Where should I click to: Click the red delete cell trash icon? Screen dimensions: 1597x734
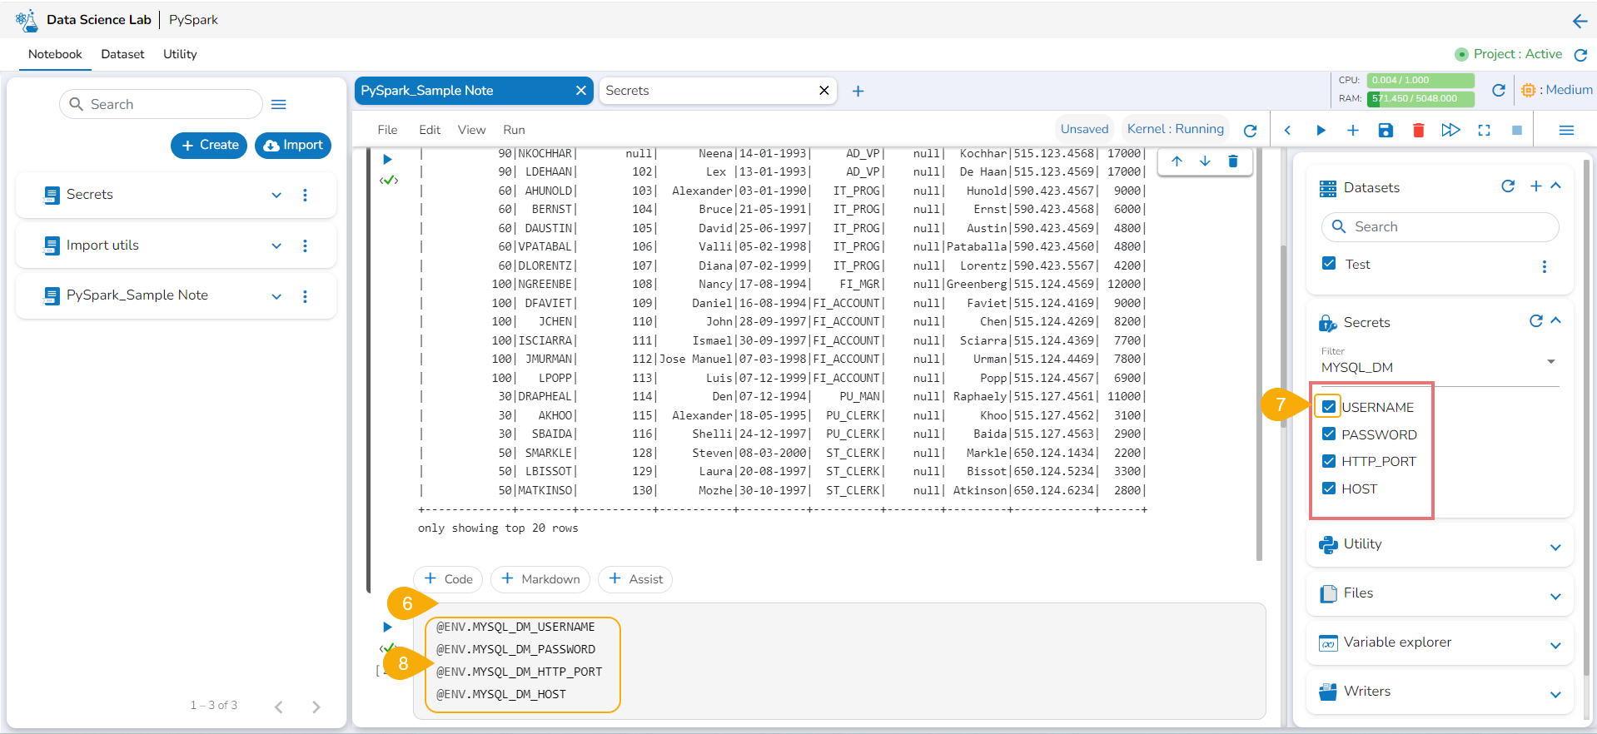pos(1418,130)
